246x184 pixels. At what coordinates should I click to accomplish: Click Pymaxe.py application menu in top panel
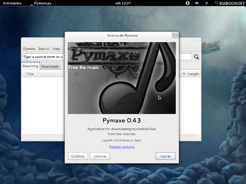[x=43, y=3]
